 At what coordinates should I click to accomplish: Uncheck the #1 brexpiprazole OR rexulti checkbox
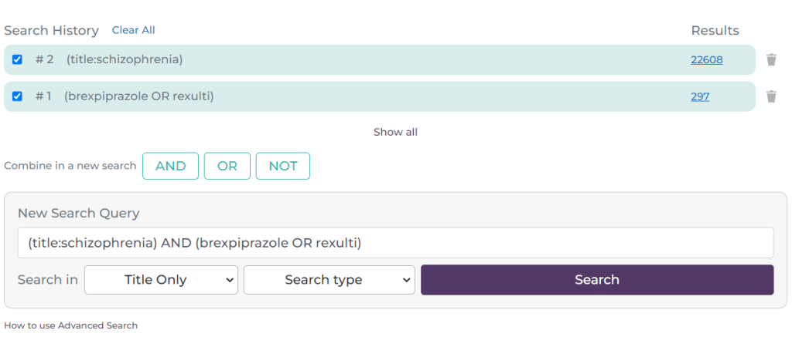(17, 96)
